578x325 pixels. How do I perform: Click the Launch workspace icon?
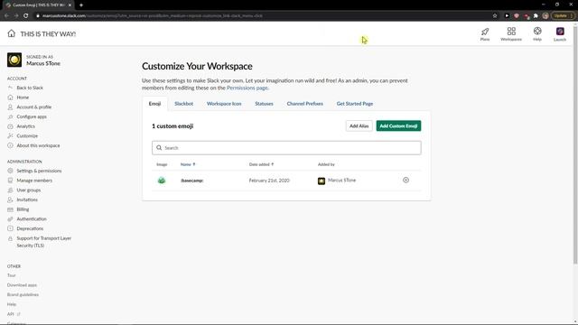pos(560,34)
